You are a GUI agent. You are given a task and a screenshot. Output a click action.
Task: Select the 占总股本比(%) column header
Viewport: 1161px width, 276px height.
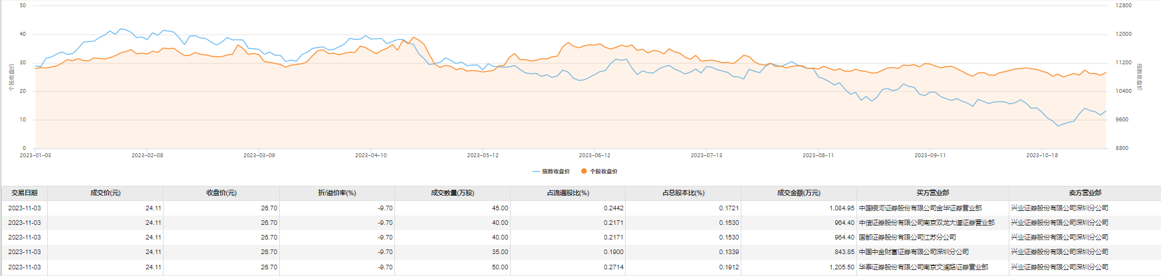(x=683, y=193)
